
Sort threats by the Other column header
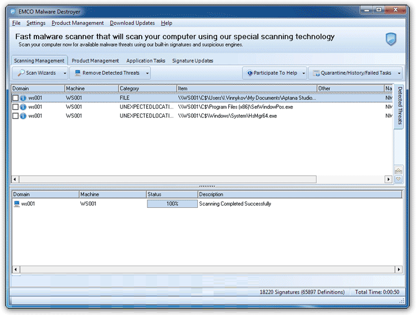350,89
